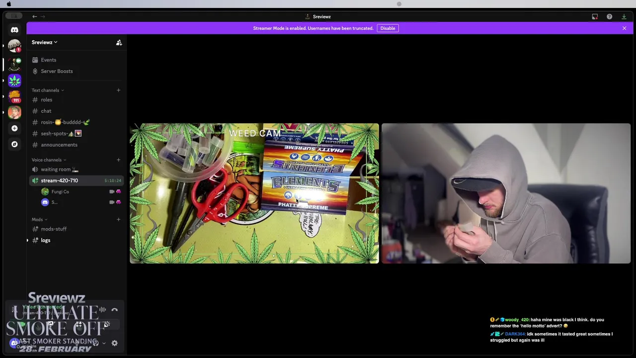Viewport: 636px width, 358px height.
Task: Click woody 420 chat overlay message
Action: click(x=547, y=323)
